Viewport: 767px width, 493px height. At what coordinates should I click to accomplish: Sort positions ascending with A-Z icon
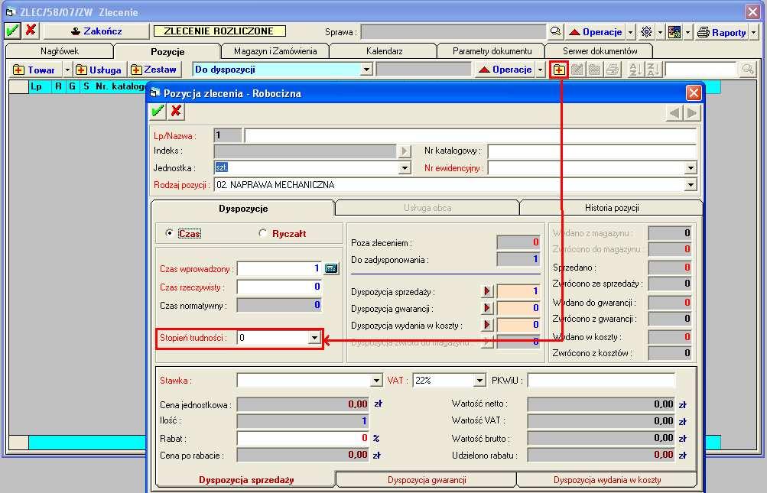[x=635, y=70]
